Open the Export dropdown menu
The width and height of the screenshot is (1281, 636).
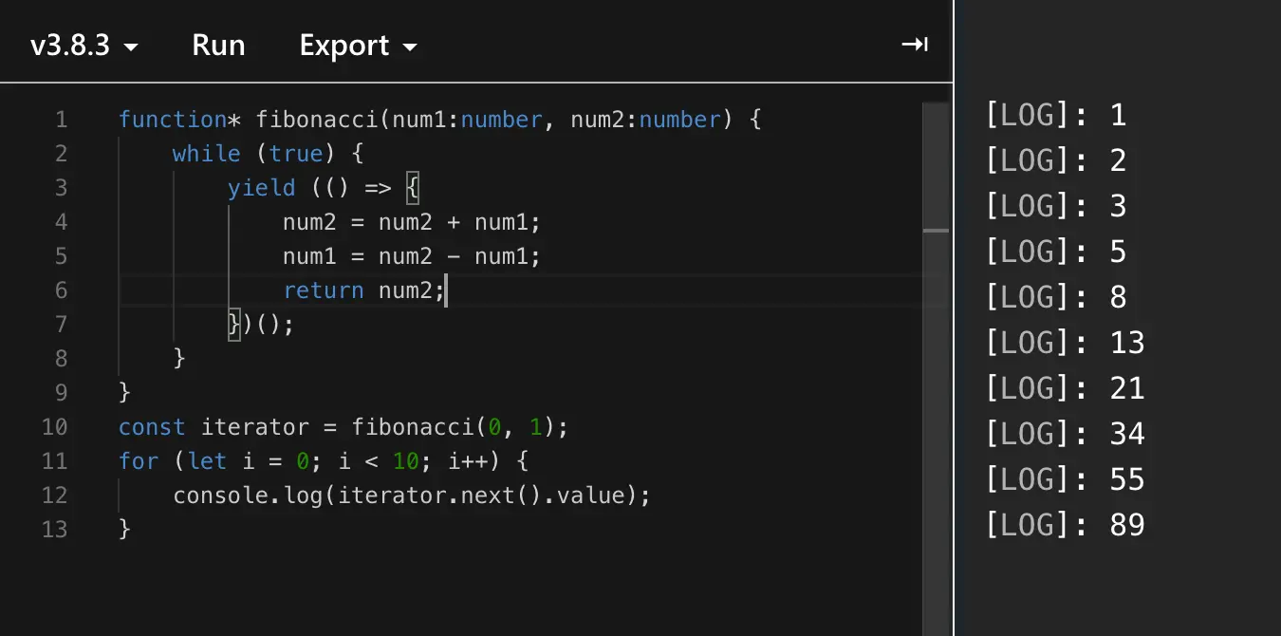coord(358,46)
